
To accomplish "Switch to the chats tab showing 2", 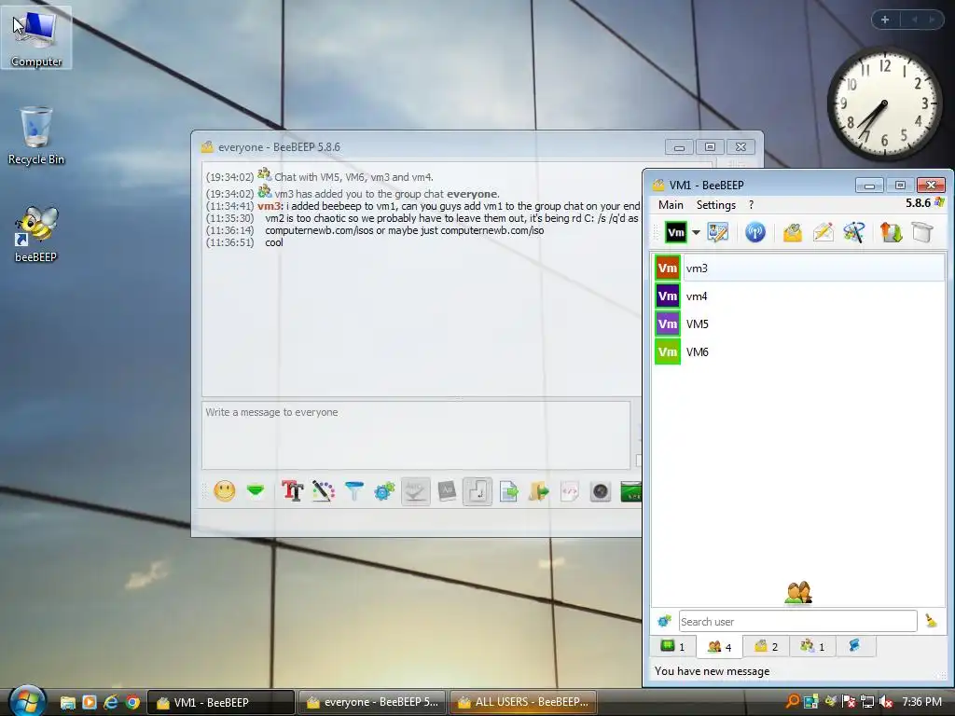I will pos(767,647).
